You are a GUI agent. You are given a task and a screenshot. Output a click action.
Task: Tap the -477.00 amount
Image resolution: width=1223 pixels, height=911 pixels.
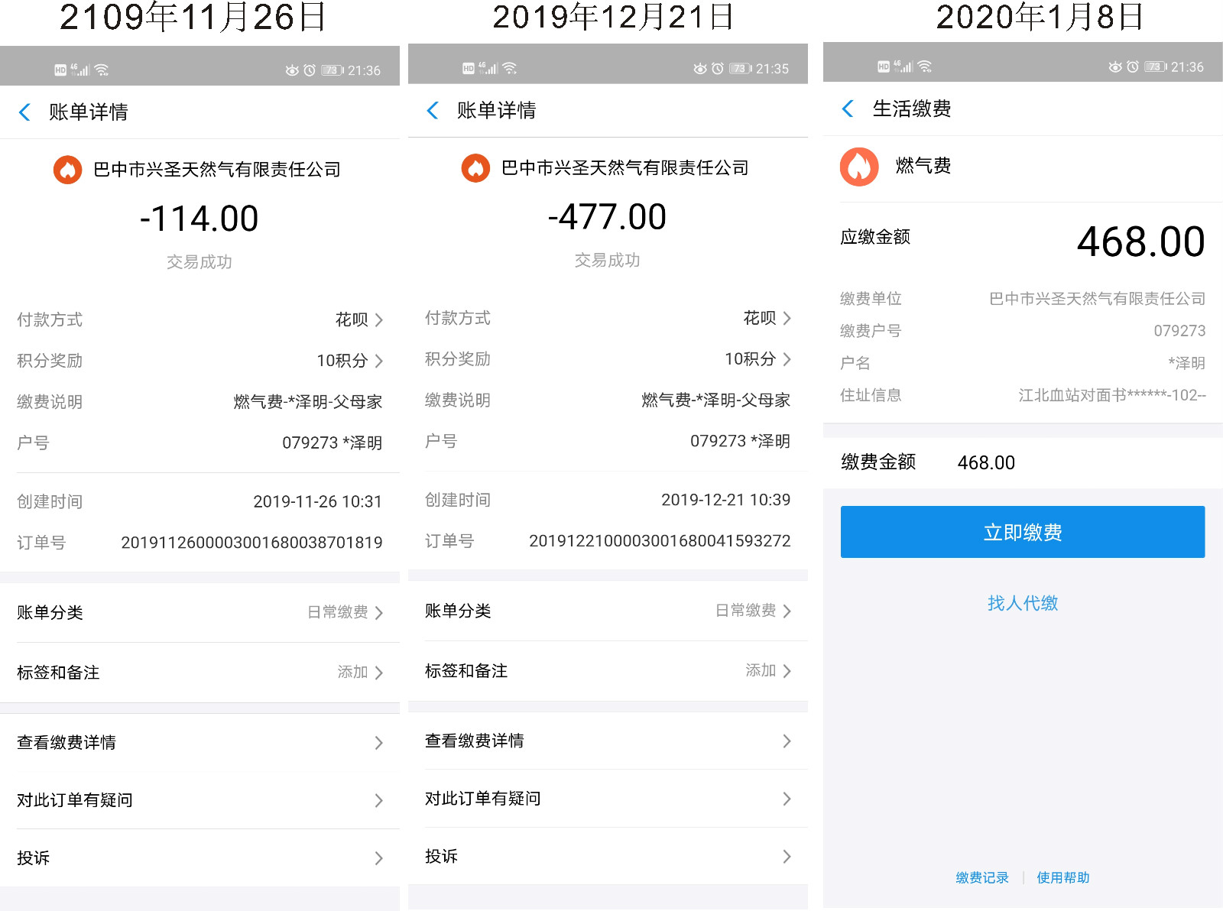(x=607, y=218)
